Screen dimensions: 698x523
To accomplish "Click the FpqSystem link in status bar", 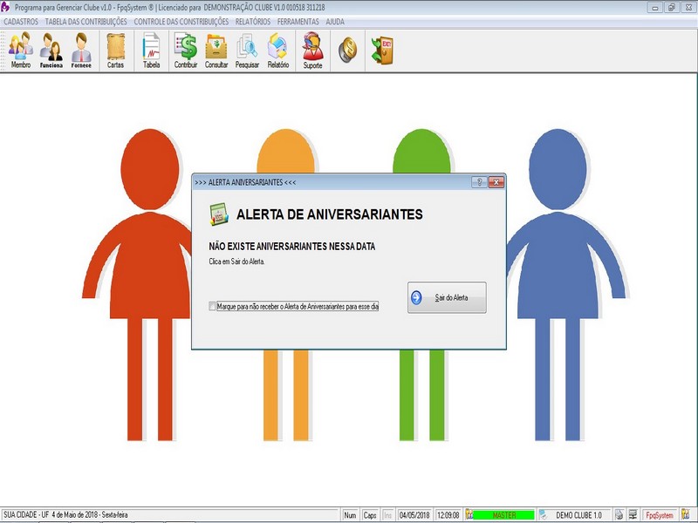I will tap(660, 515).
